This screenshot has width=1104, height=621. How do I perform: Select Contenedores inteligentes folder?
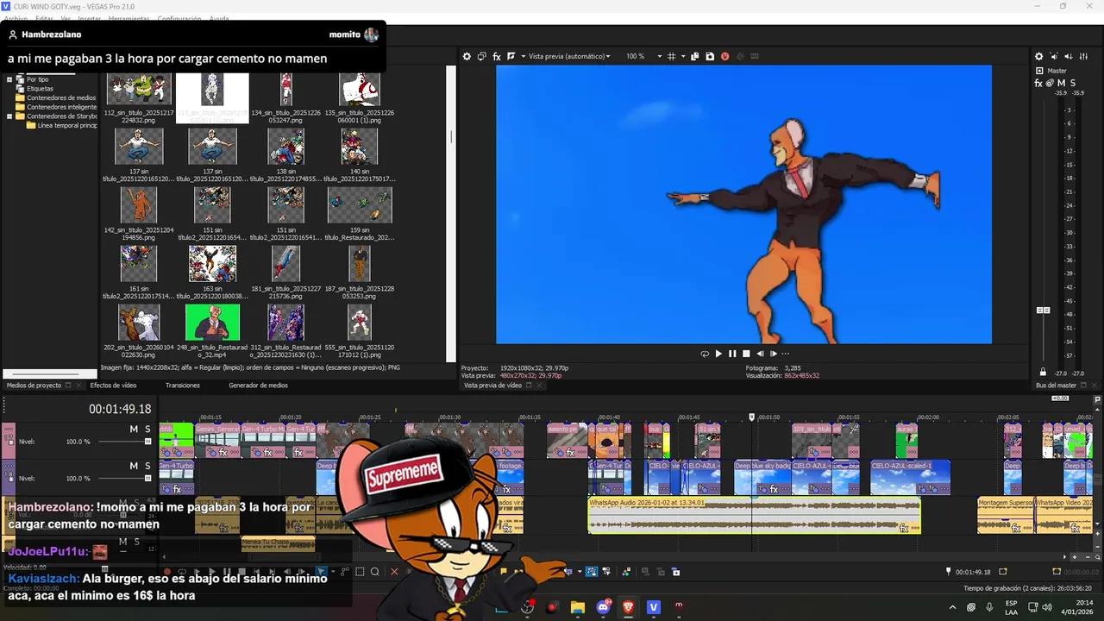pyautogui.click(x=61, y=107)
